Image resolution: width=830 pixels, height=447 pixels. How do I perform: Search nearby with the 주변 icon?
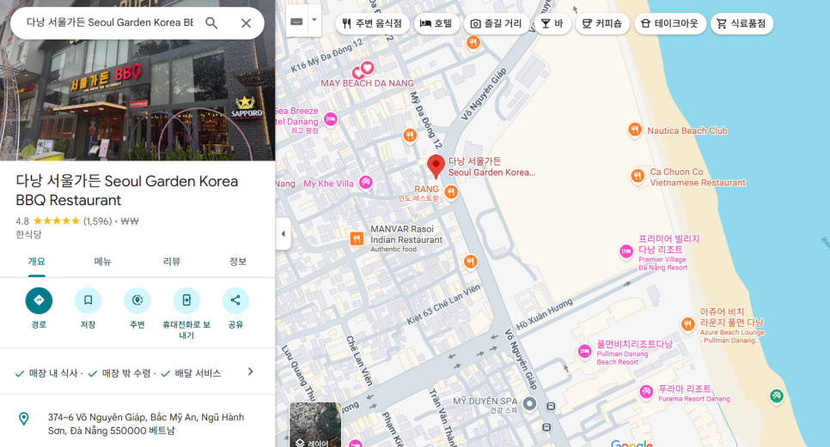pos(137,300)
